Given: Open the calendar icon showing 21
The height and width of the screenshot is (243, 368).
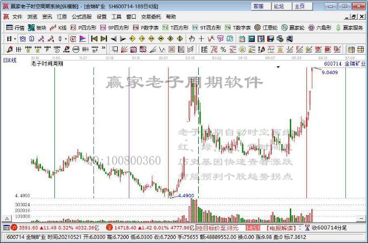Looking at the screenshot, I should point(242,38).
